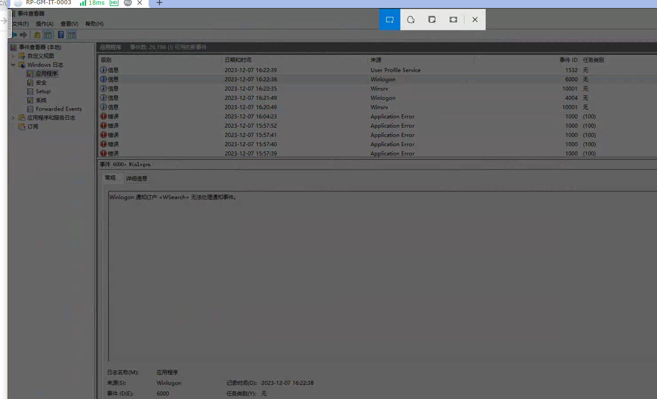Image resolution: width=657 pixels, height=399 pixels.
Task: Switch to window snip mode
Action: [x=432, y=19]
